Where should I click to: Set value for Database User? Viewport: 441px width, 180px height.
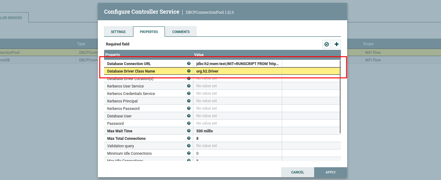(237, 116)
